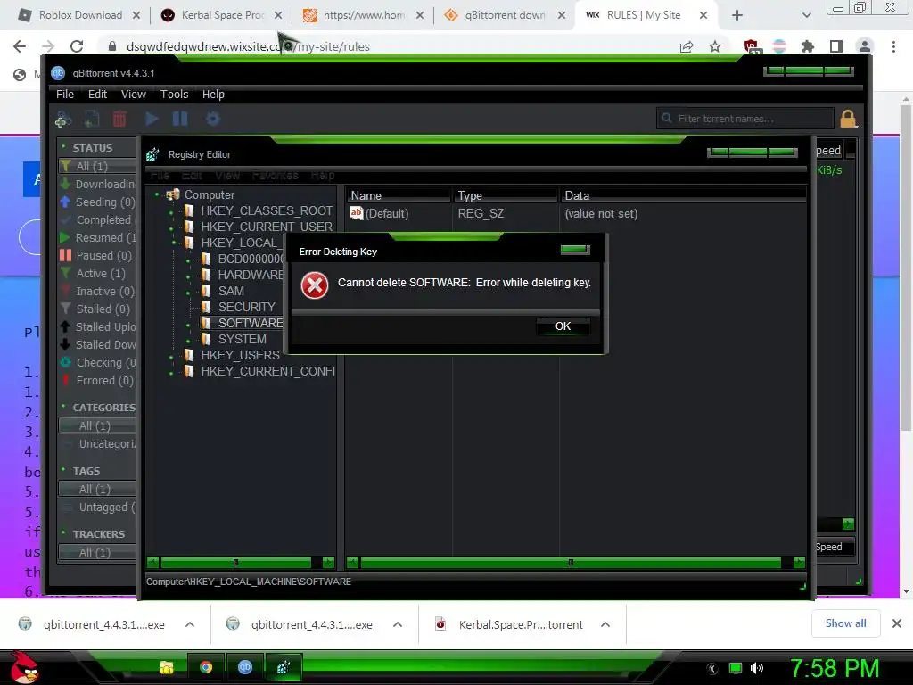The image size is (913, 685).
Task: Click the red delete torrent icon
Action: pyautogui.click(x=119, y=119)
